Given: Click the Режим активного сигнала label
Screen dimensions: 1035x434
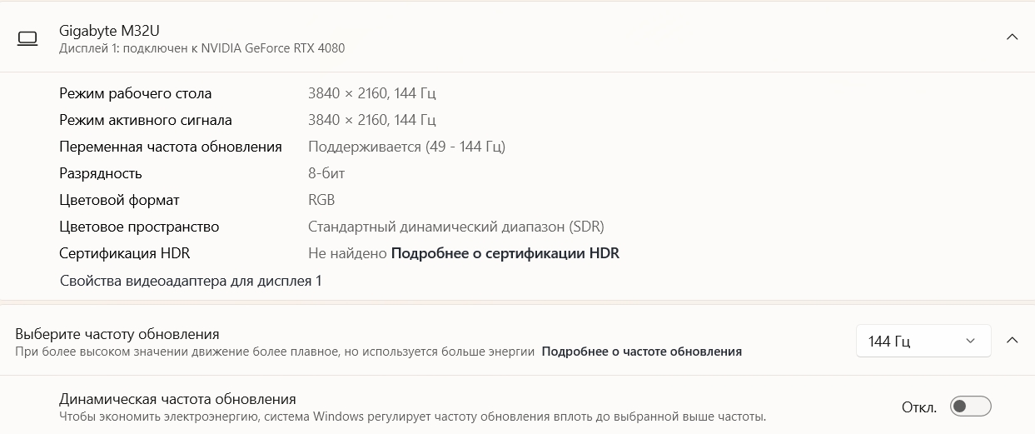Looking at the screenshot, I should (146, 120).
